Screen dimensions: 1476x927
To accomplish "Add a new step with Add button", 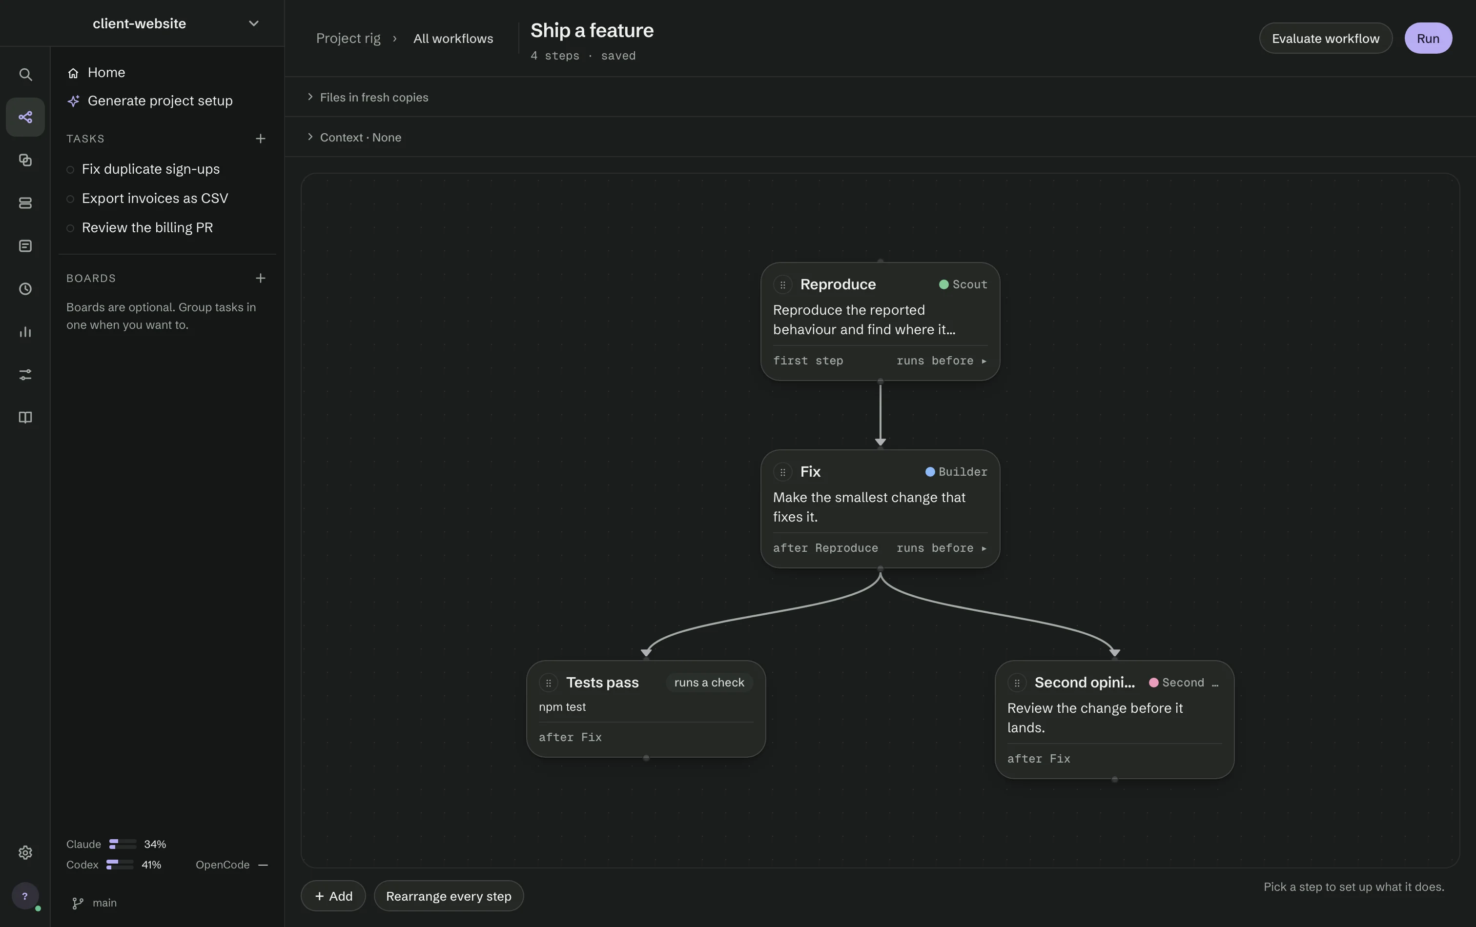I will [x=333, y=896].
